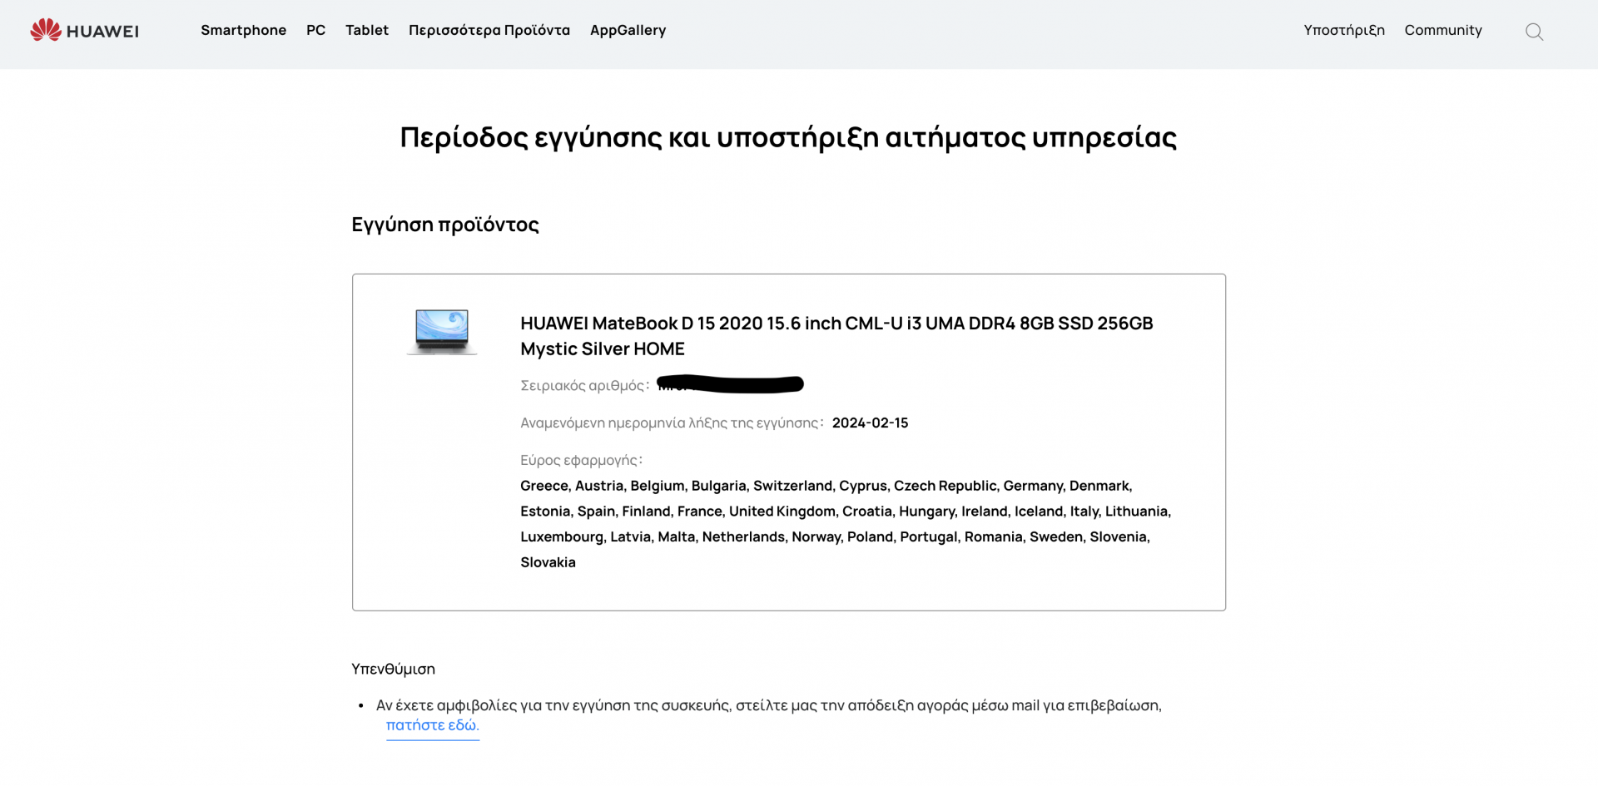Image resolution: width=1598 pixels, height=786 pixels.
Task: Click the MateBook laptop thumbnail
Action: click(442, 332)
